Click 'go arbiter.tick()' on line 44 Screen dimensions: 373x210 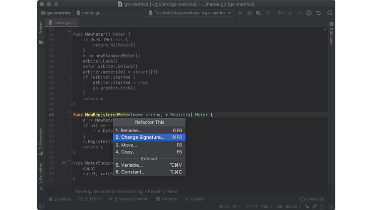pyautogui.click(x=114, y=88)
